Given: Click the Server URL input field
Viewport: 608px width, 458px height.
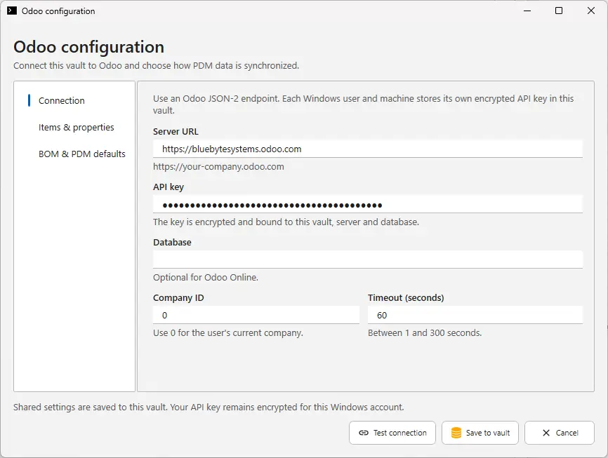Looking at the screenshot, I should (368, 149).
